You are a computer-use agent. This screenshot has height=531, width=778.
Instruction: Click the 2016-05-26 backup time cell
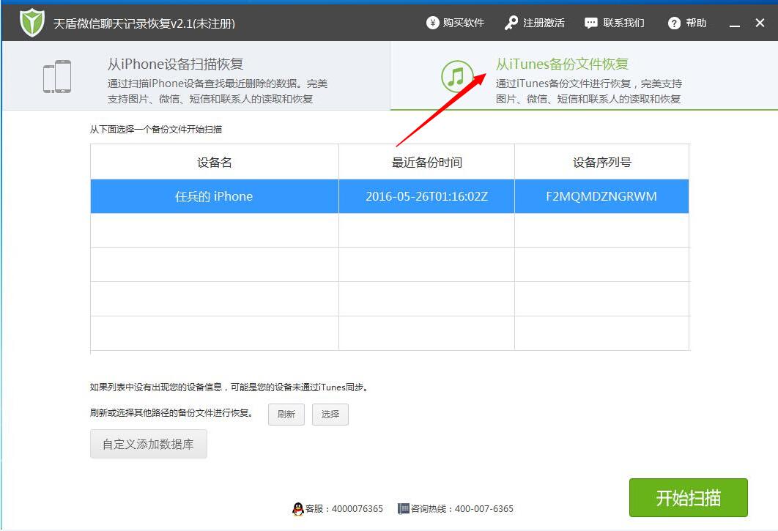[426, 196]
